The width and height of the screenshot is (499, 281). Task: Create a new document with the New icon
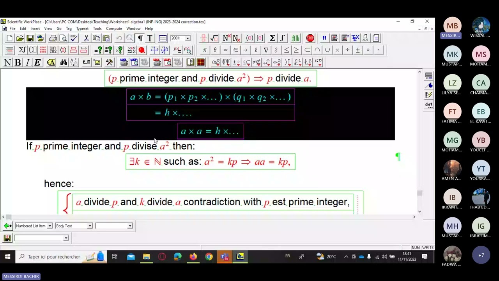pos(9,38)
